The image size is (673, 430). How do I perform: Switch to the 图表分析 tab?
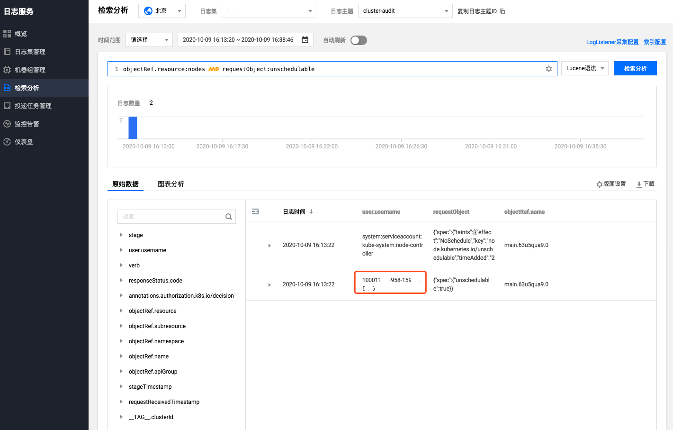click(170, 184)
